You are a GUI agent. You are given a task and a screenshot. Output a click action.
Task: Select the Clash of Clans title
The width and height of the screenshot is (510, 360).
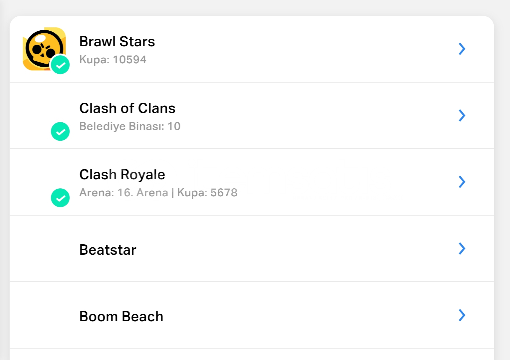tap(127, 108)
